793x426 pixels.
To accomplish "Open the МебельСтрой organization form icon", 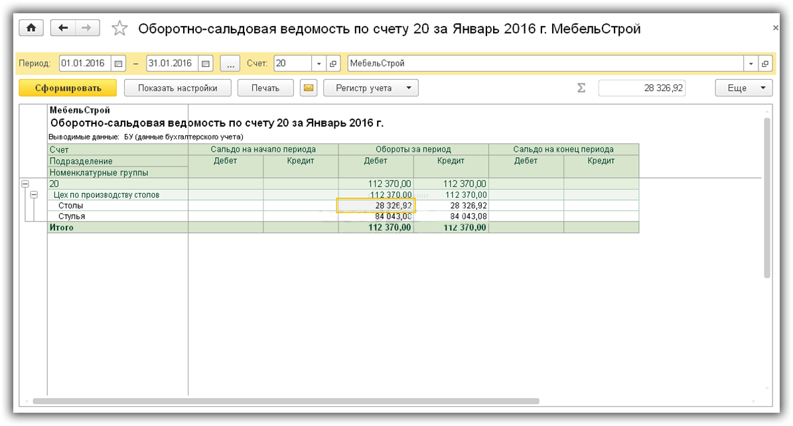I will 765,64.
